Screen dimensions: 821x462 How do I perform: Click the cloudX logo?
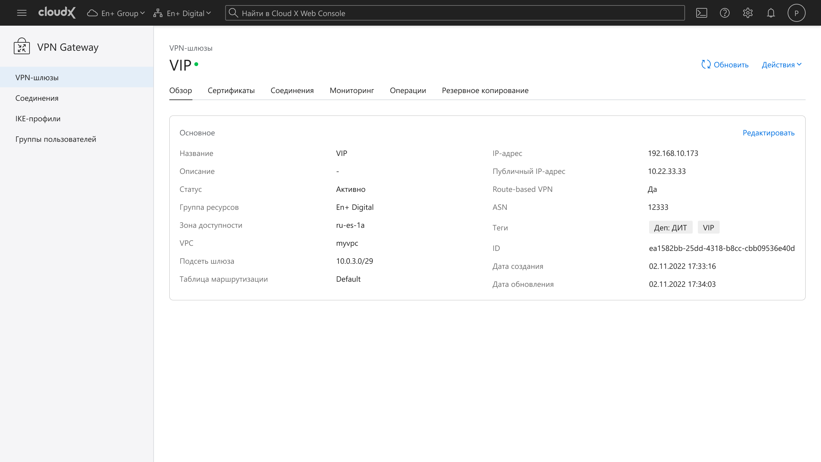click(x=57, y=13)
